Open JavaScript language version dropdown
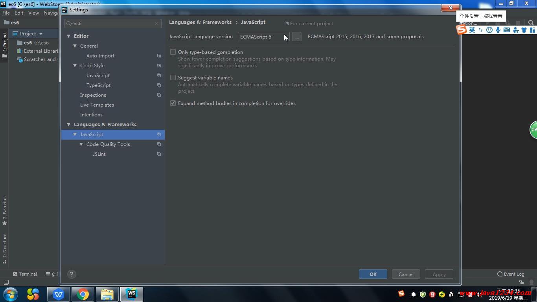This screenshot has height=302, width=537. coord(263,37)
